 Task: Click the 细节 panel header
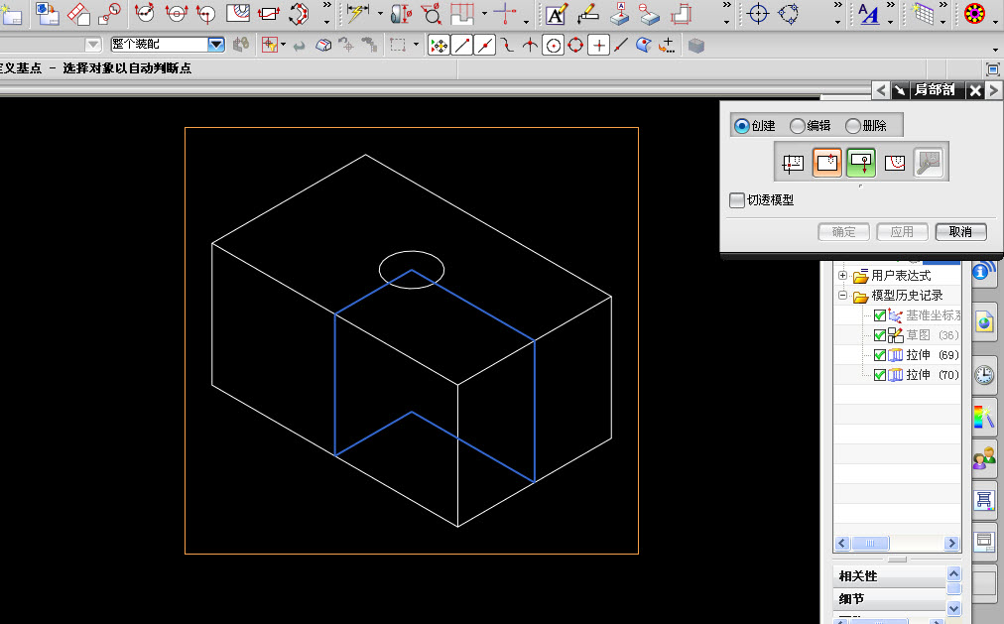(890, 599)
